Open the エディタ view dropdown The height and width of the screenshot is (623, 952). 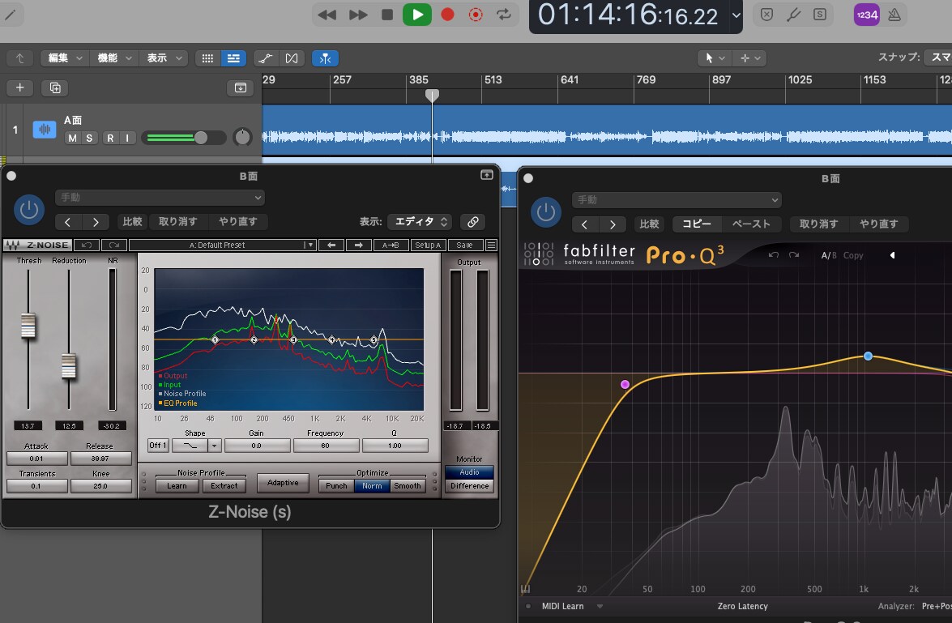click(421, 222)
